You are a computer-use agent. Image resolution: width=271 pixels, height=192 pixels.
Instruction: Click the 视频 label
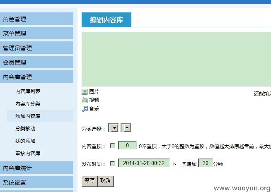94,100
